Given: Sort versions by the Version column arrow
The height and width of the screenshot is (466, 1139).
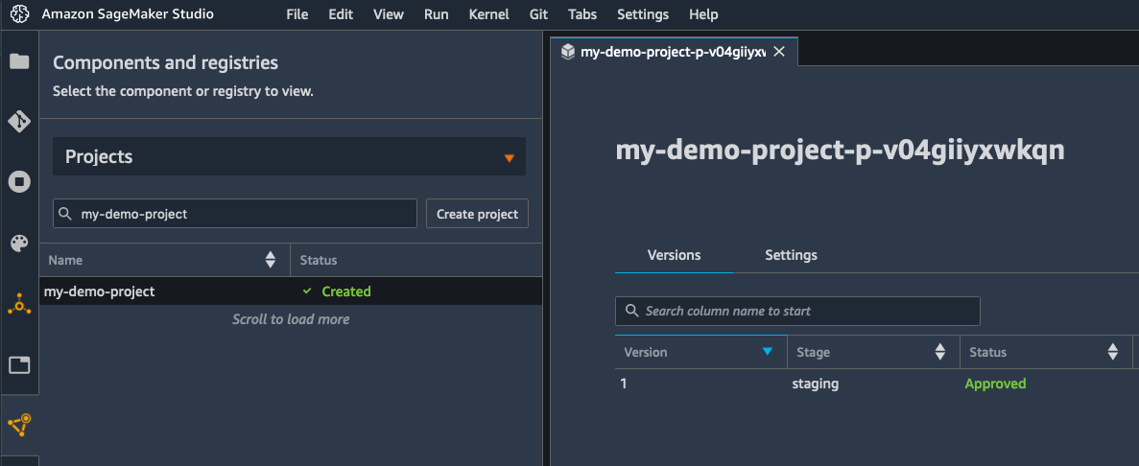Looking at the screenshot, I should click(767, 352).
